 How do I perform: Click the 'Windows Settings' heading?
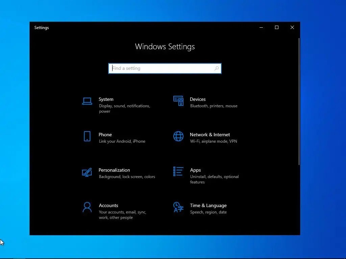click(165, 47)
